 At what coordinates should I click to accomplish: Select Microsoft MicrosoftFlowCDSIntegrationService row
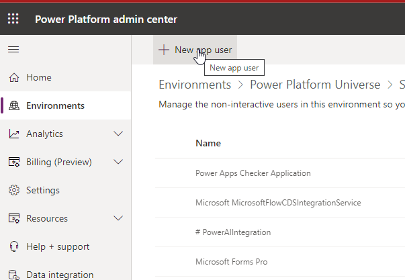pos(280,203)
